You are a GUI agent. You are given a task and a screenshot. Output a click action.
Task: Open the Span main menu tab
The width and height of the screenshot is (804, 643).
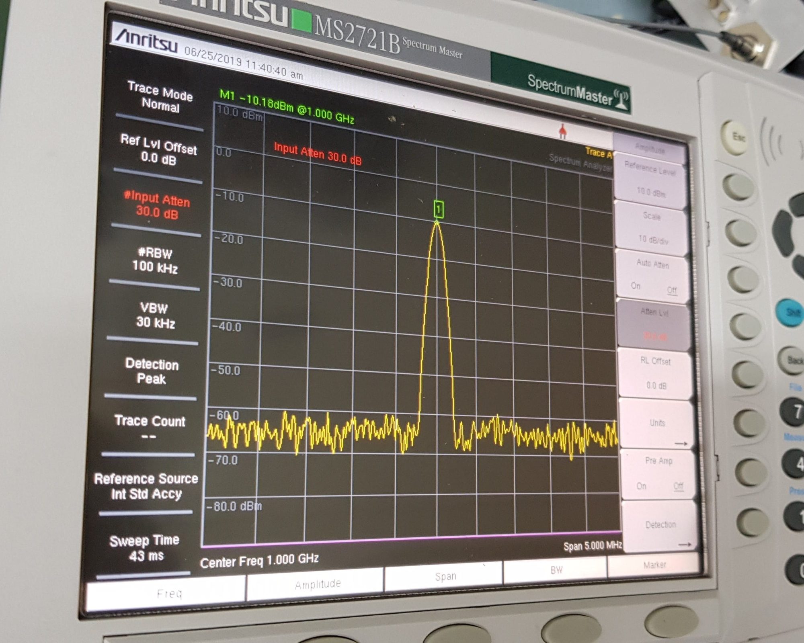click(x=444, y=576)
